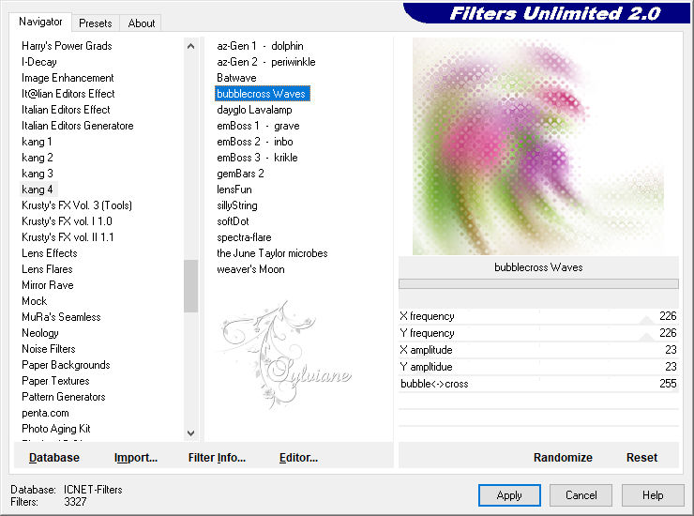The width and height of the screenshot is (694, 516).
Task: Choose emBoss 2 - inbo filter
Action: point(254,142)
